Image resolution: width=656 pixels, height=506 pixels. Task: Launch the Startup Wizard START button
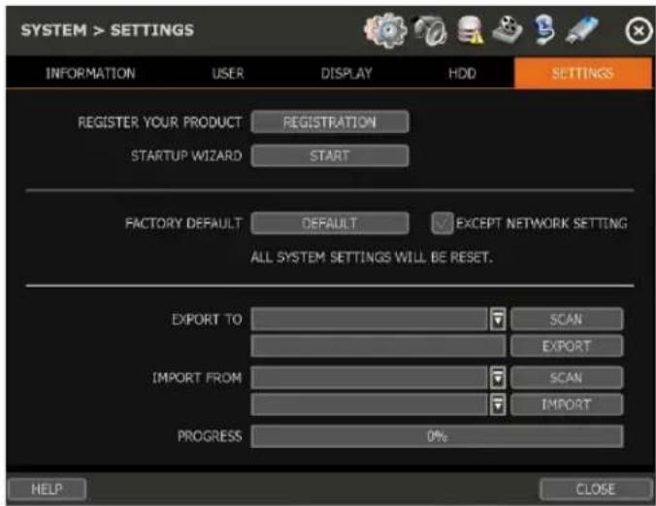click(x=330, y=155)
